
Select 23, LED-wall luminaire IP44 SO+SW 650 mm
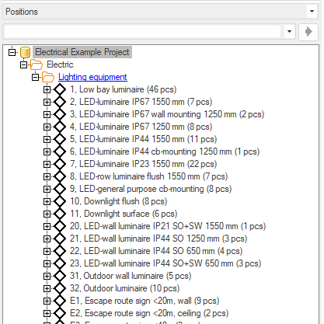point(165,263)
